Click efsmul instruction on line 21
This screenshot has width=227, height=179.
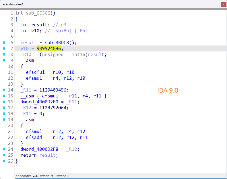[x=34, y=131]
